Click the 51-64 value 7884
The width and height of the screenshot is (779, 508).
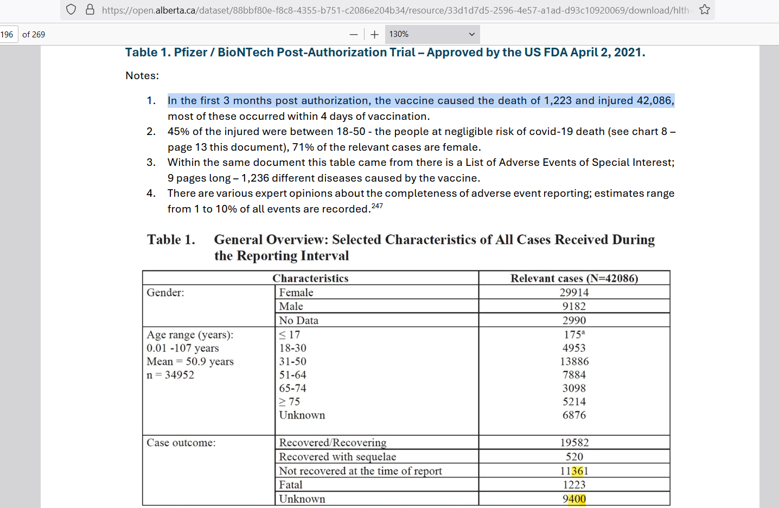pyautogui.click(x=574, y=375)
